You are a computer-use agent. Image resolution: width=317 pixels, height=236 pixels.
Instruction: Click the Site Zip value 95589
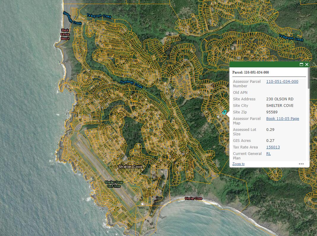pos(272,112)
